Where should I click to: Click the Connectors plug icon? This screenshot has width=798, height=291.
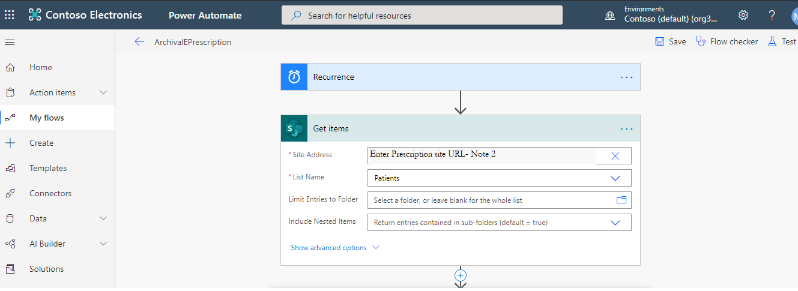click(10, 193)
